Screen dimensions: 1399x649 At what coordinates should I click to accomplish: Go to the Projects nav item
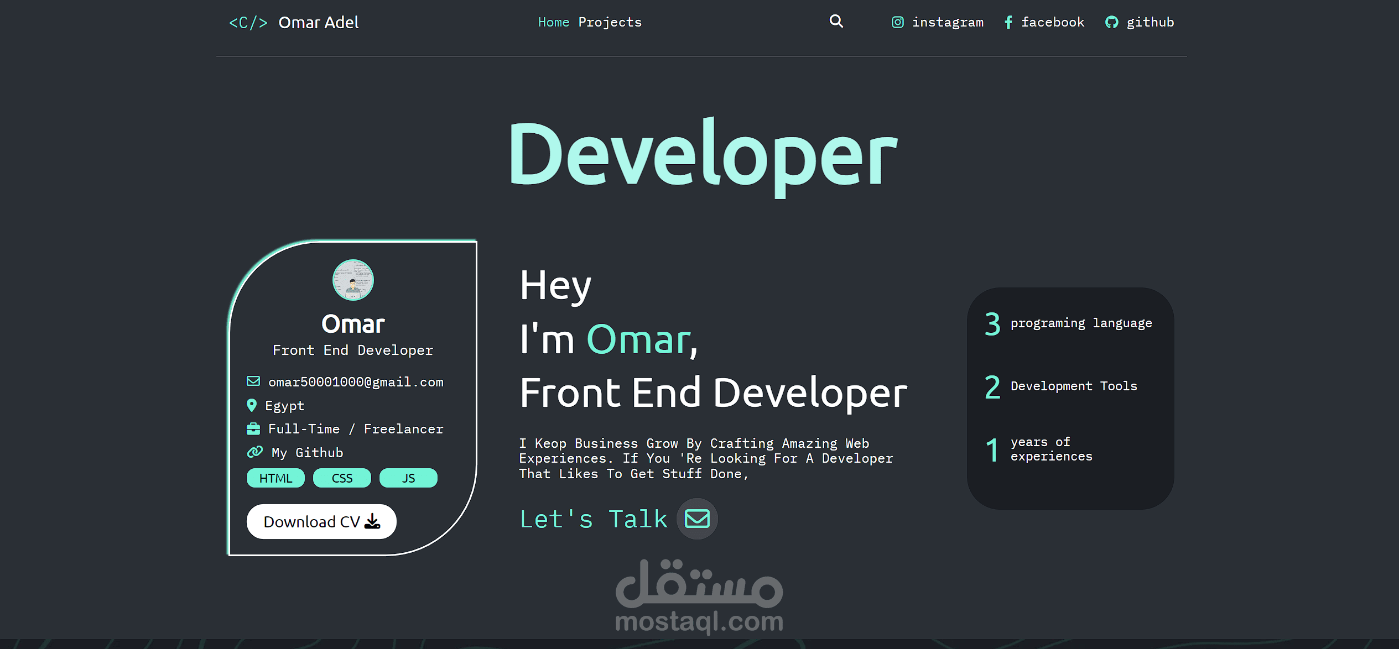[610, 22]
